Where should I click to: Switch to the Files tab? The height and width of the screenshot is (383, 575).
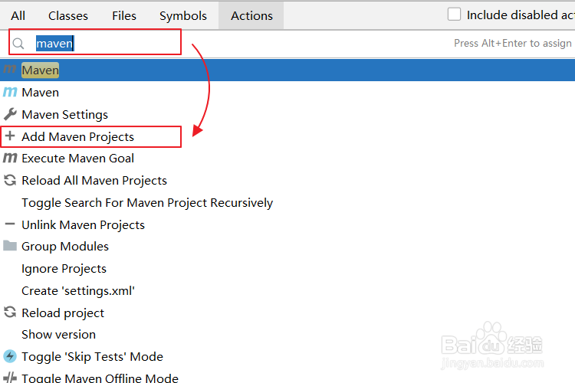click(124, 15)
